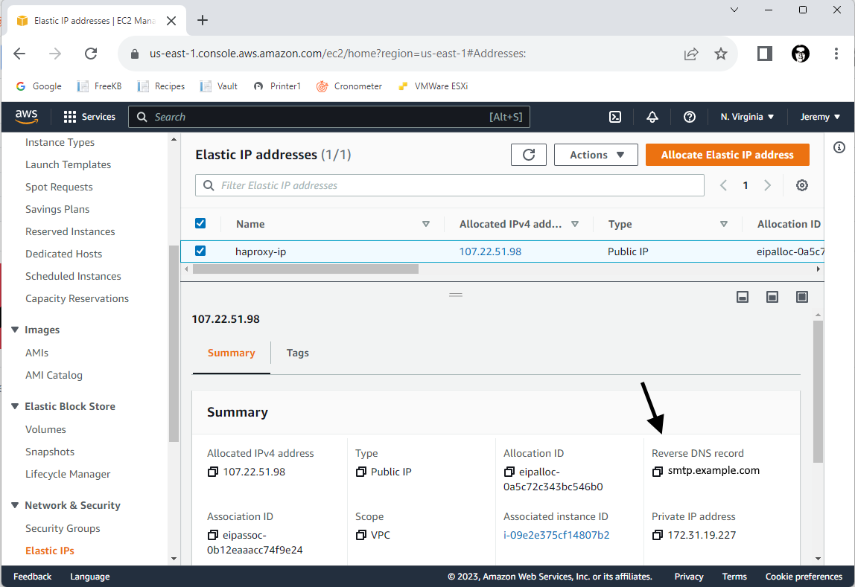
Task: Switch to the Tags tab
Action: [x=298, y=353]
